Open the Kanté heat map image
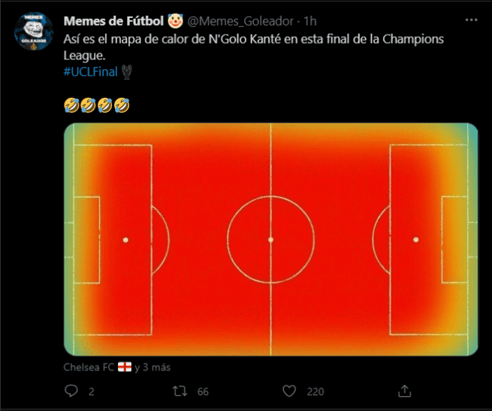The width and height of the screenshot is (492, 411). [x=270, y=239]
